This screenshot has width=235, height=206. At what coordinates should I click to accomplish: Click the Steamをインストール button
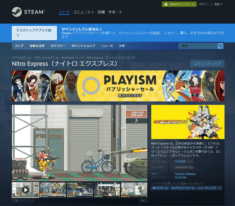(179, 4)
